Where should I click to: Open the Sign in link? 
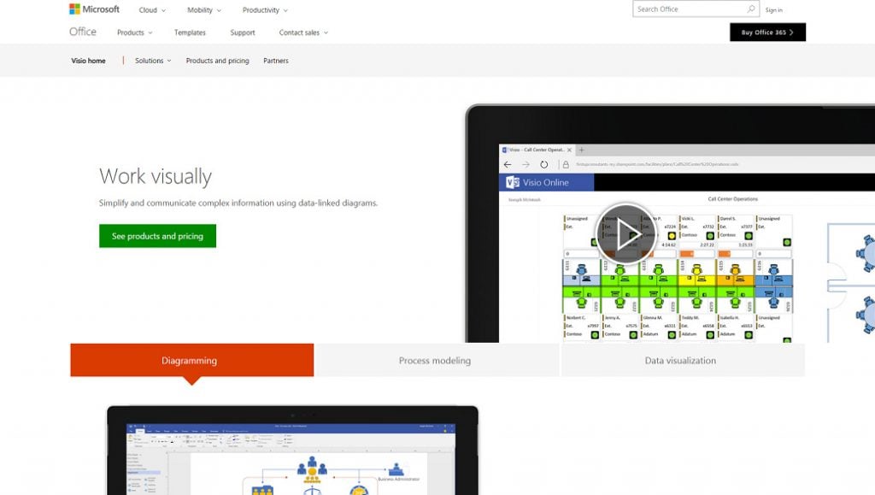pyautogui.click(x=773, y=9)
